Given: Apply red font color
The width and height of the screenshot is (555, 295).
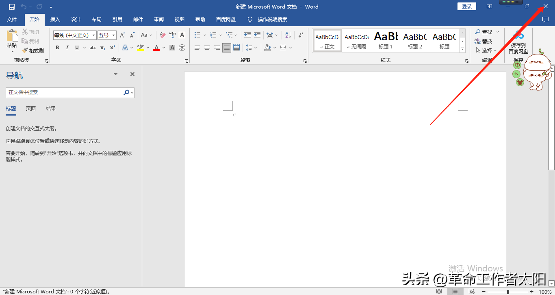Looking at the screenshot, I should coord(156,48).
